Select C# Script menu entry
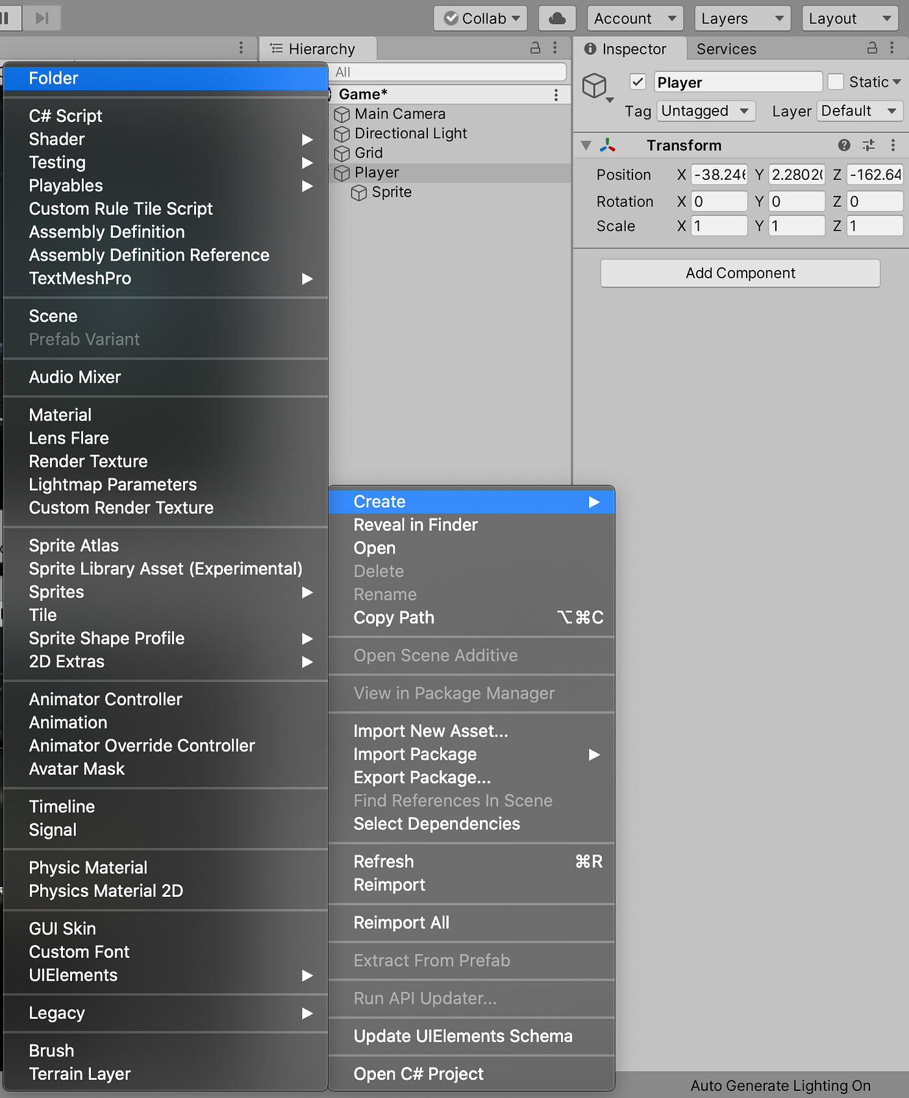The image size is (909, 1098). [x=166, y=116]
